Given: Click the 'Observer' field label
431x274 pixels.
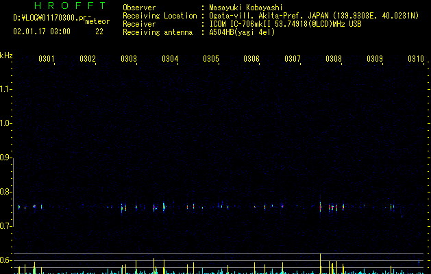Looking at the screenshot, I should pyautogui.click(x=139, y=8).
